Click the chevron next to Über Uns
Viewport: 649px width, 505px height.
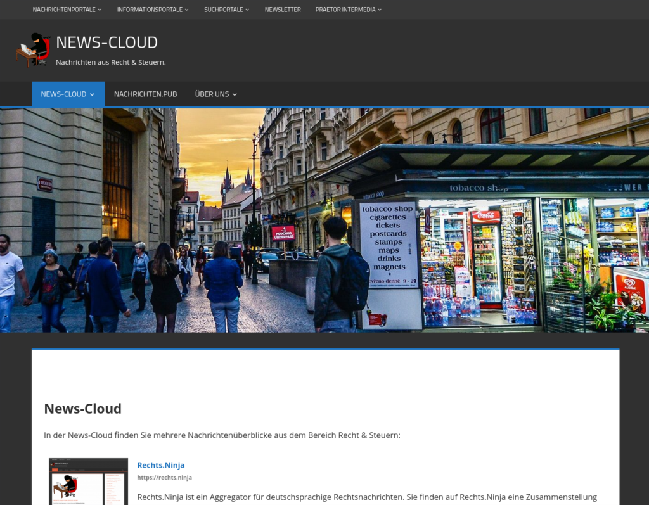click(235, 95)
